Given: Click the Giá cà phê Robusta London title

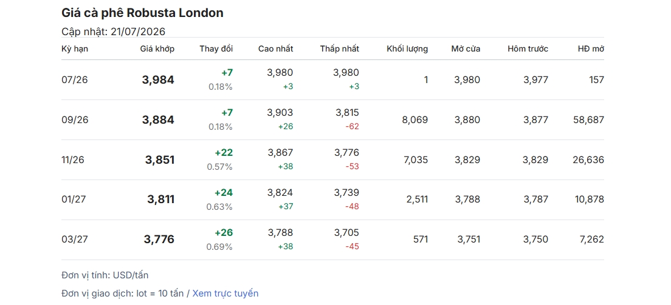Looking at the screenshot, I should (142, 13).
